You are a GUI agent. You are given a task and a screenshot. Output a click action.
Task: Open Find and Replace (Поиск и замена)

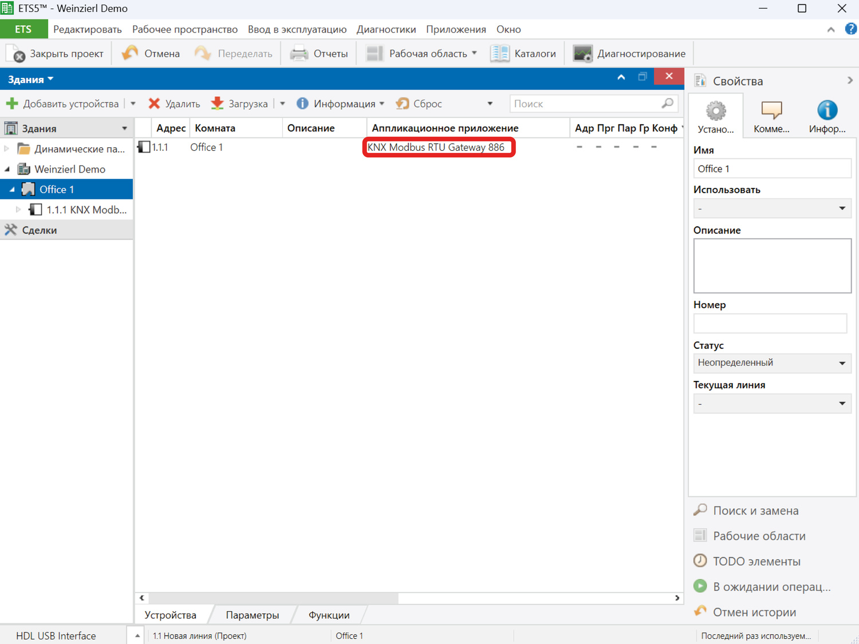point(755,511)
